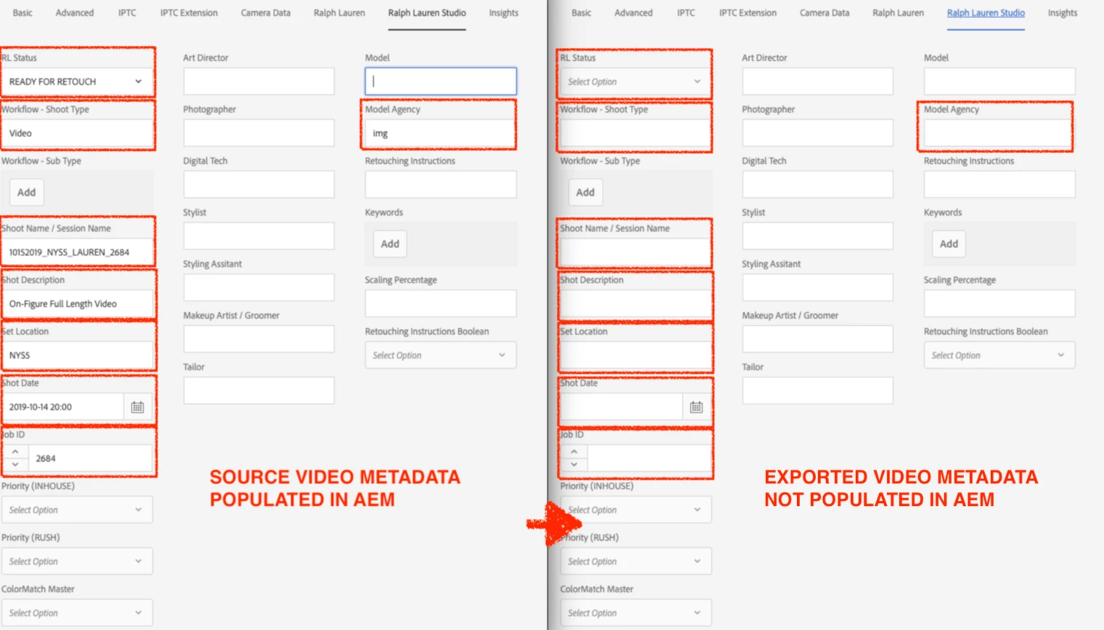The width and height of the screenshot is (1104, 630).
Task: Open IPTC Extension tab in right panel
Action: pyautogui.click(x=748, y=13)
